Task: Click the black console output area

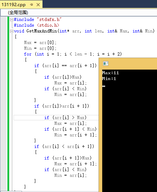Action: click(x=130, y=131)
